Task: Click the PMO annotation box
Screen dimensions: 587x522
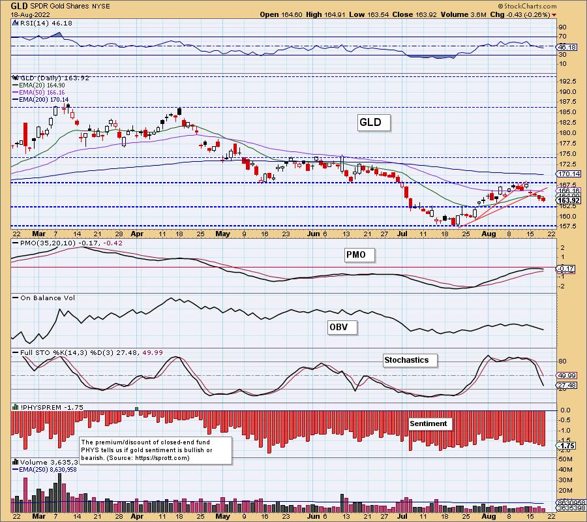Action: pos(359,255)
